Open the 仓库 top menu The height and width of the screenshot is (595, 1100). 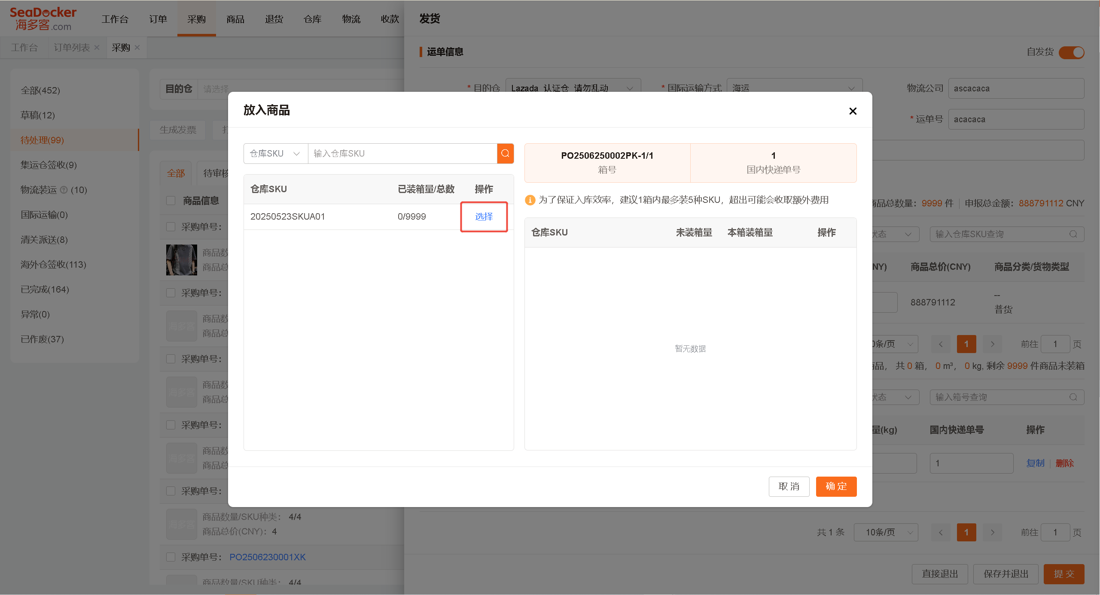click(313, 19)
